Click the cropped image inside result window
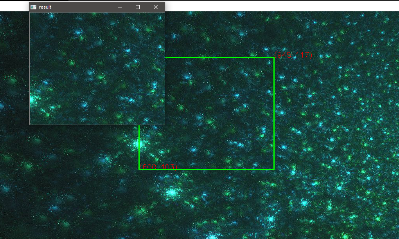 97,69
